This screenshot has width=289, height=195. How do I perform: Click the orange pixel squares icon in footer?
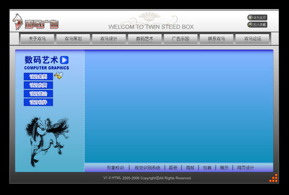pos(273,178)
